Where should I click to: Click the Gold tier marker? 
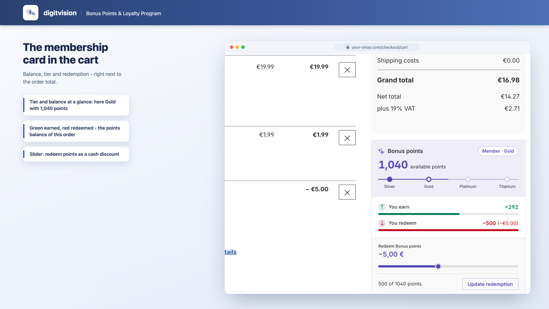429,179
